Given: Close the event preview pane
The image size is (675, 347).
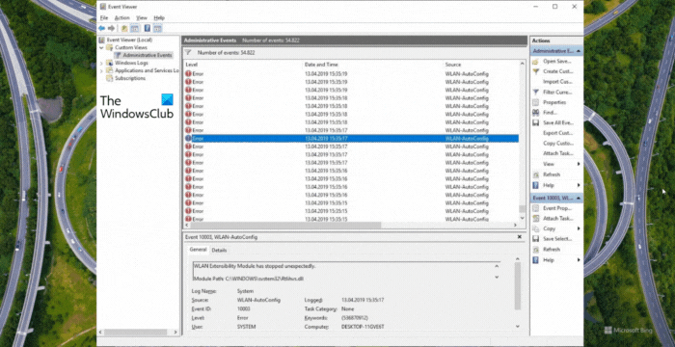Looking at the screenshot, I should click(519, 237).
